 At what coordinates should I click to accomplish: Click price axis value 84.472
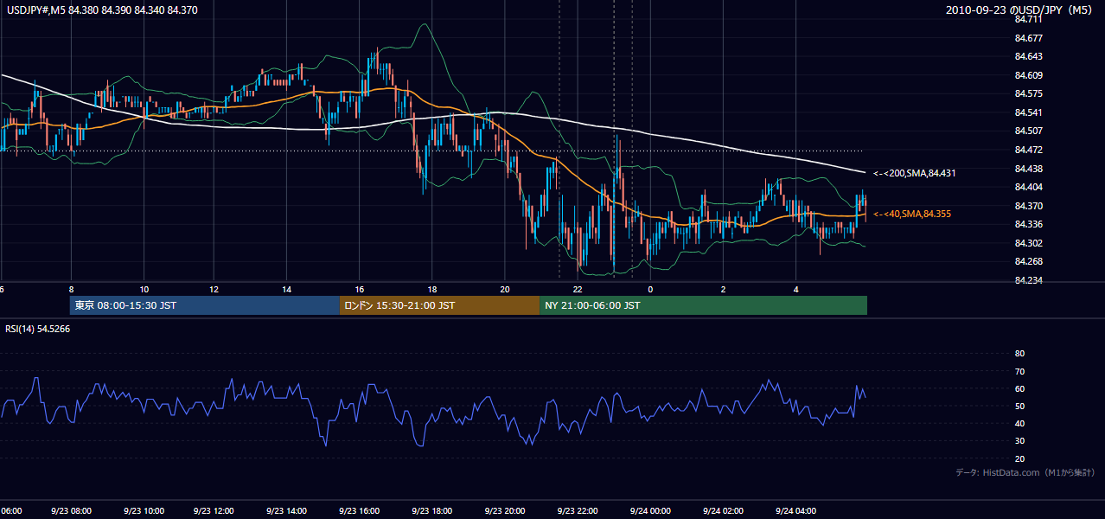pyautogui.click(x=1027, y=150)
